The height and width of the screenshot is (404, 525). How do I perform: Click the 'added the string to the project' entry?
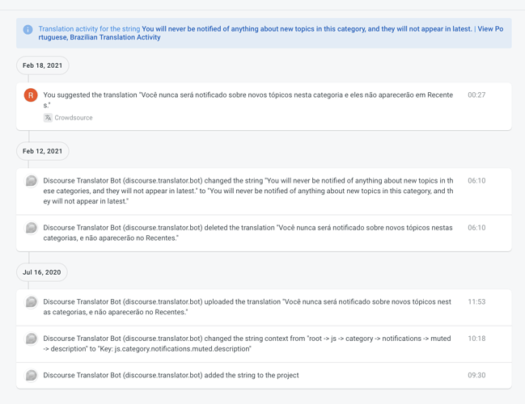[x=171, y=375]
